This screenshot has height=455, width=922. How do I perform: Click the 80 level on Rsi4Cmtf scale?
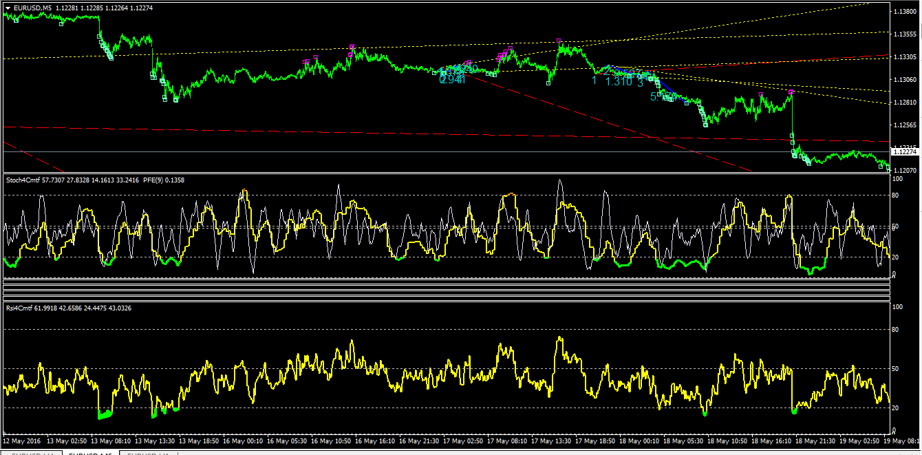click(x=895, y=330)
